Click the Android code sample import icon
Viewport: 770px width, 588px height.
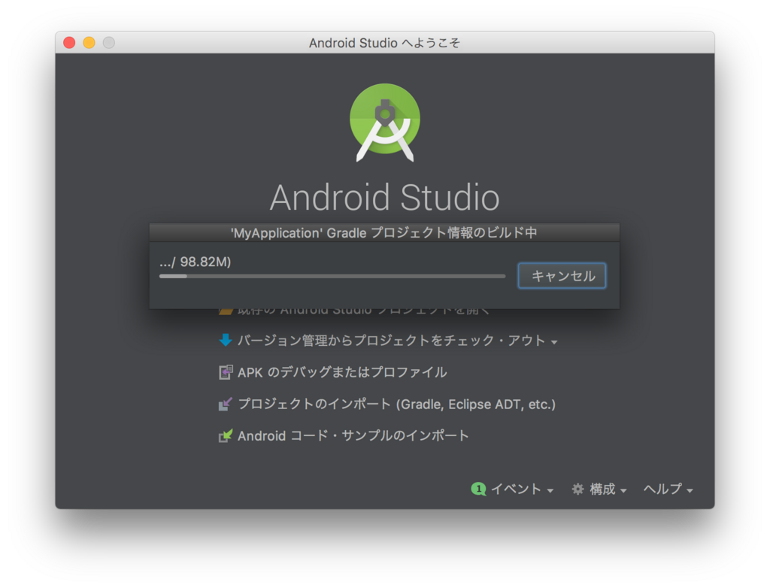pyautogui.click(x=226, y=435)
